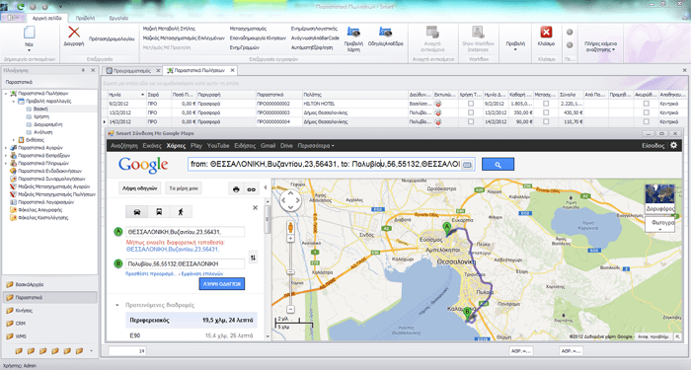Click Προσθέστε προορισμό link
691x370 pixels.
click(x=151, y=273)
